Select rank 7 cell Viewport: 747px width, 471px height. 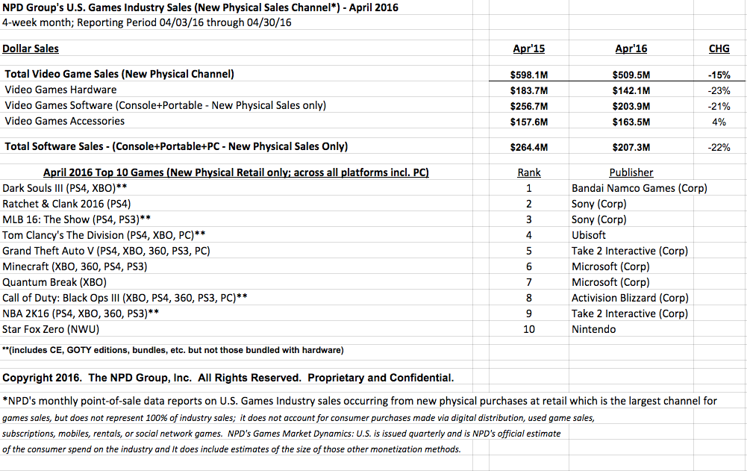(x=529, y=282)
